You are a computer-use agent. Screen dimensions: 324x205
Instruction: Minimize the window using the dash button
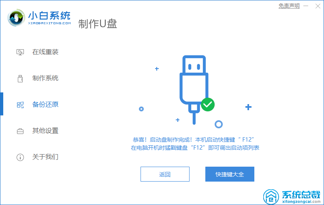pyautogui.click(x=306, y=6)
